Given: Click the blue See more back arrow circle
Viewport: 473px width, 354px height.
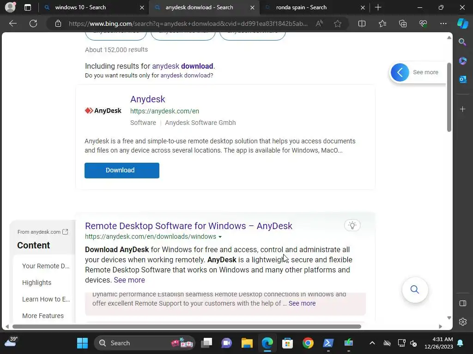Looking at the screenshot, I should (x=400, y=72).
